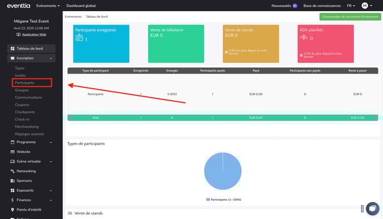Image resolution: width=383 pixels, height=219 pixels.
Task: Click the Website browser icon
Action: coord(12,152)
